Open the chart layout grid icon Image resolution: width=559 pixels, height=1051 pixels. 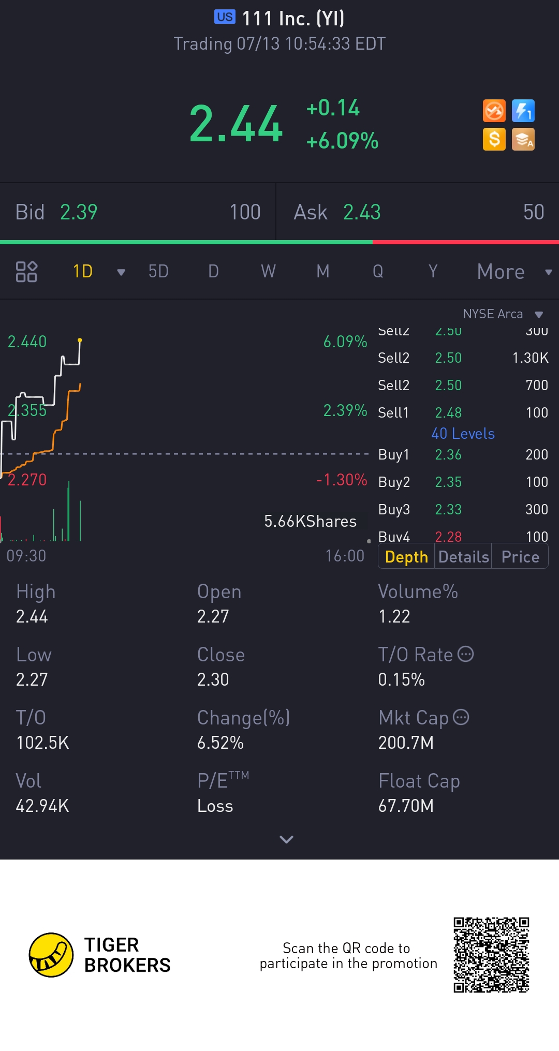[26, 271]
